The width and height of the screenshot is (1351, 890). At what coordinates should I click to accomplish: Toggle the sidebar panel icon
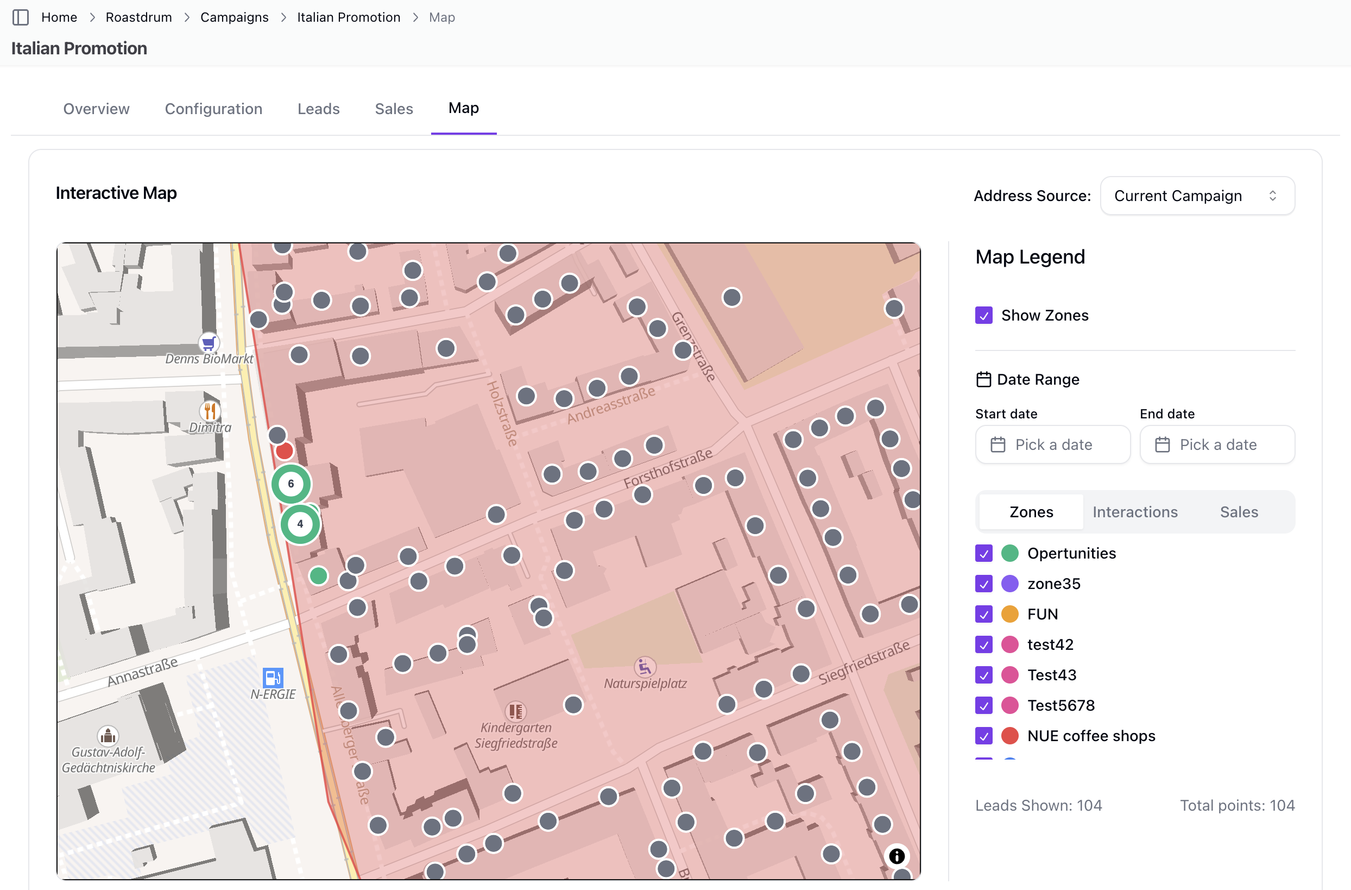point(21,17)
